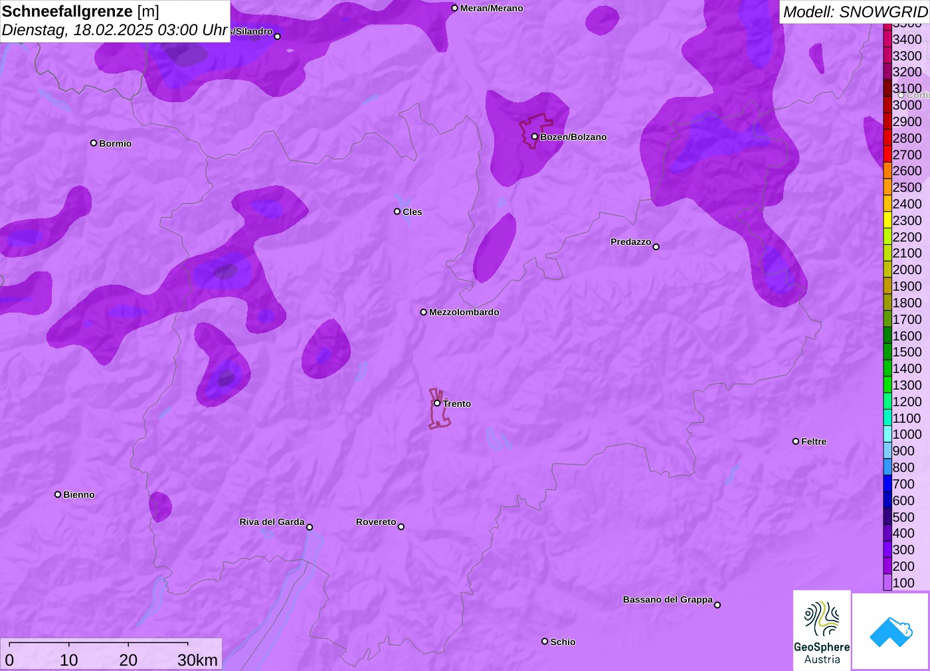This screenshot has height=671, width=930.
Task: Click the Schneefallgrenze [m] title
Action: pyautogui.click(x=80, y=11)
